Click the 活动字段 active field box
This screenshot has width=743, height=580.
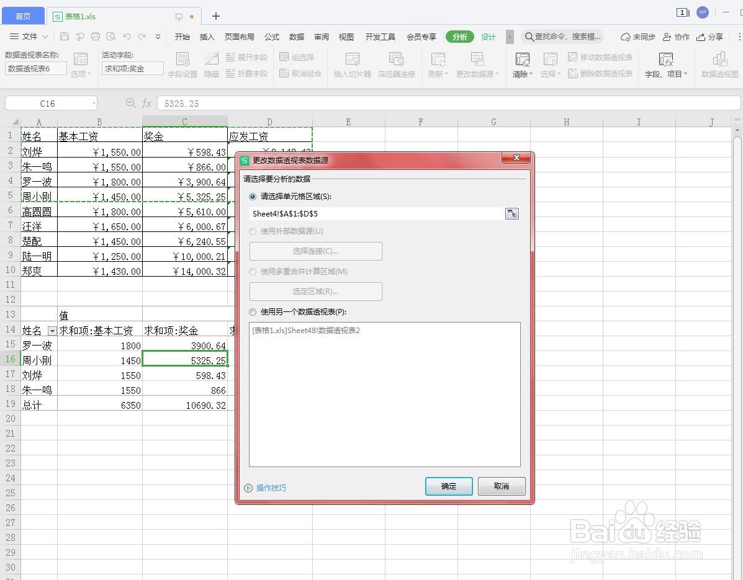133,69
